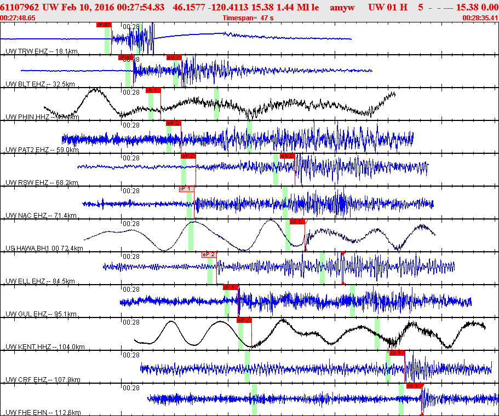This screenshot has height=416, width=499.
Task: Click the 00:28 time tick on FHE trace
Action: pos(131,388)
